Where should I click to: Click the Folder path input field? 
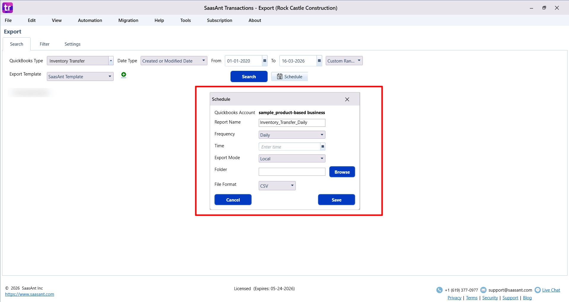(292, 172)
